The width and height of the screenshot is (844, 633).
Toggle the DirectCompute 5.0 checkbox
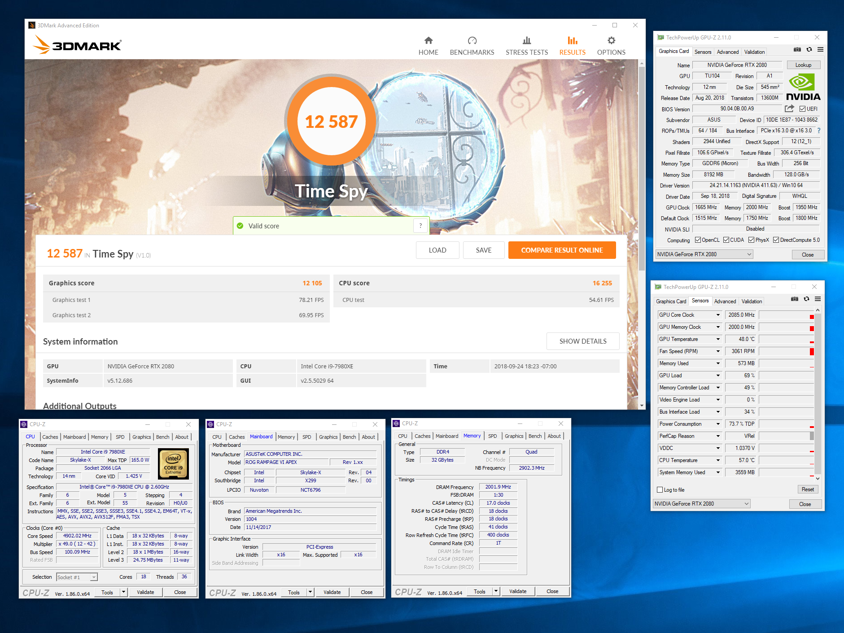pos(776,240)
